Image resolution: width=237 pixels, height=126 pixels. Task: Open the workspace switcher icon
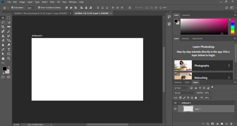coord(232,8)
